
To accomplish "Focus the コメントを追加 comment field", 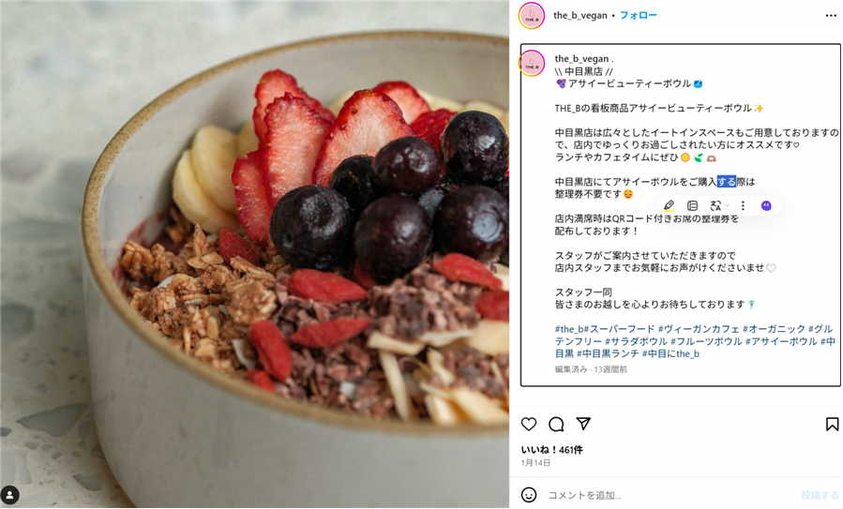I will (666, 495).
